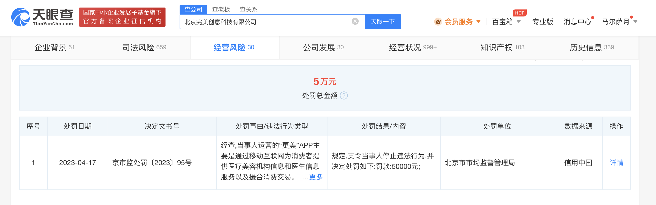
Task: Switch to the 查关系 search tab
Action: click(249, 9)
